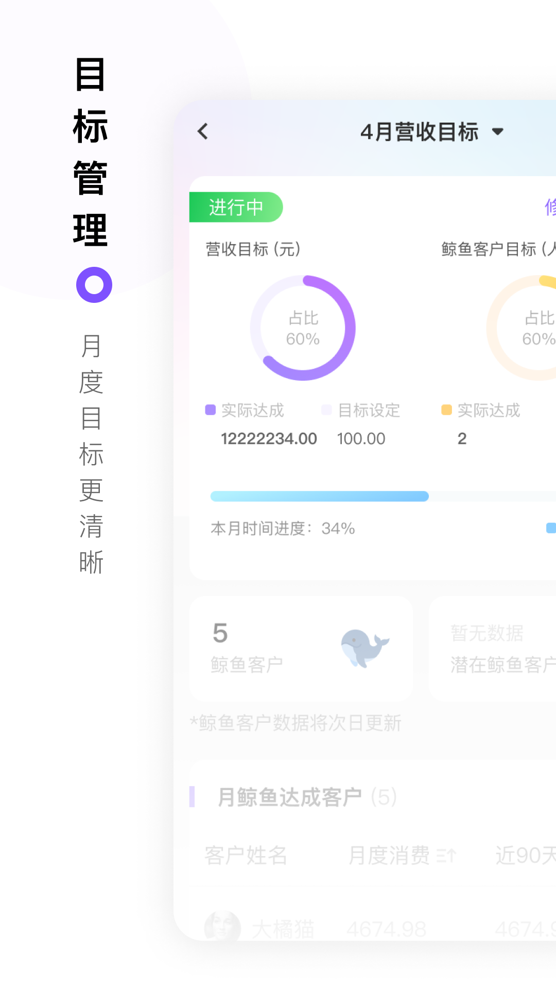The image size is (556, 989).
Task: Sort by 月度消费 column icon
Action: click(x=446, y=856)
